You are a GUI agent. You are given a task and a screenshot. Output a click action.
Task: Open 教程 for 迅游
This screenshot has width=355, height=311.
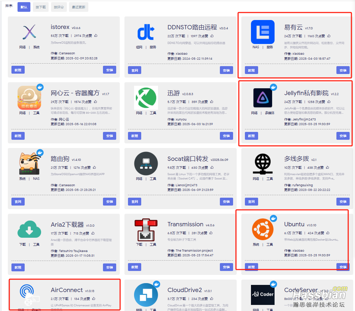pyautogui.click(x=134, y=136)
